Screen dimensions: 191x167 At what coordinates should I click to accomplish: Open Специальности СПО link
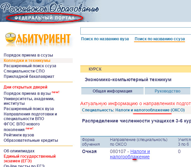[x=24, y=71]
